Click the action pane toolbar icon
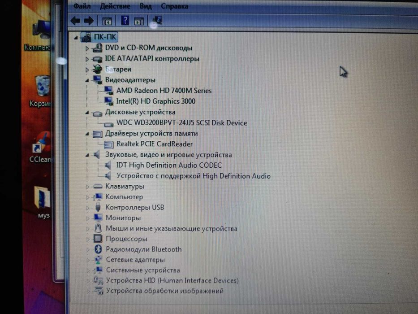This screenshot has height=314, width=418. tap(139, 21)
